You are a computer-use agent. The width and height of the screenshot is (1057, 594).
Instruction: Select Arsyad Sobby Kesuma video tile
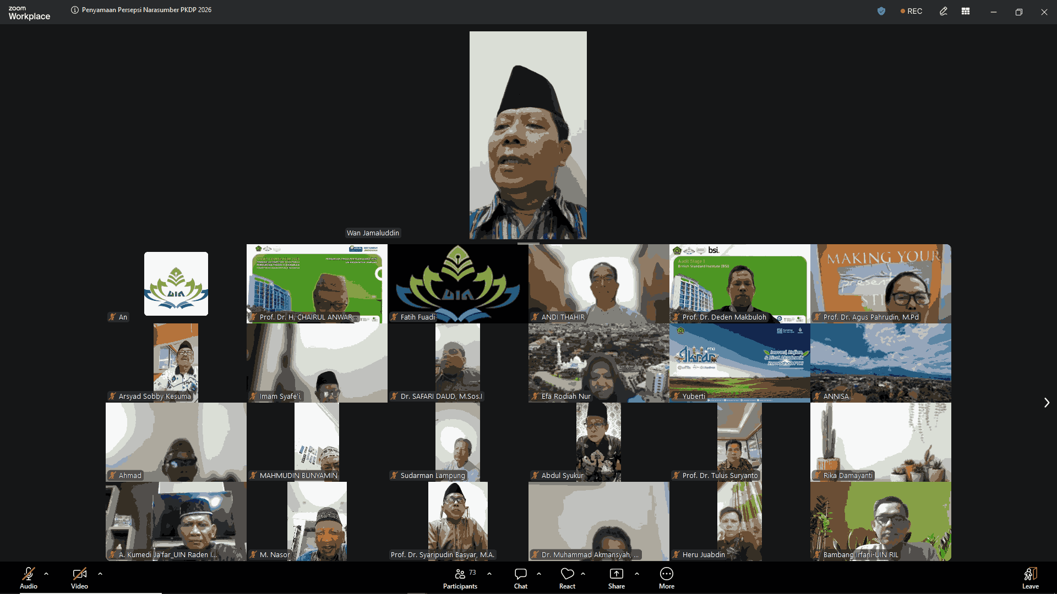(176, 363)
